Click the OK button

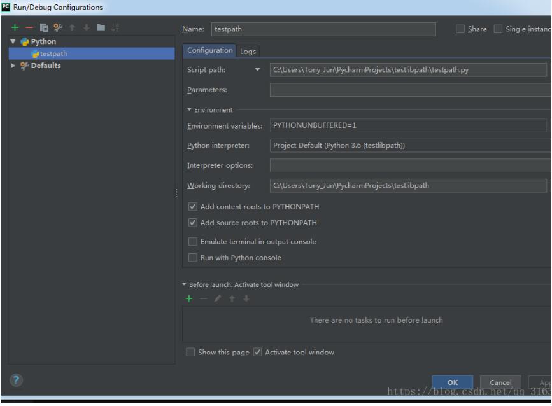pos(453,382)
